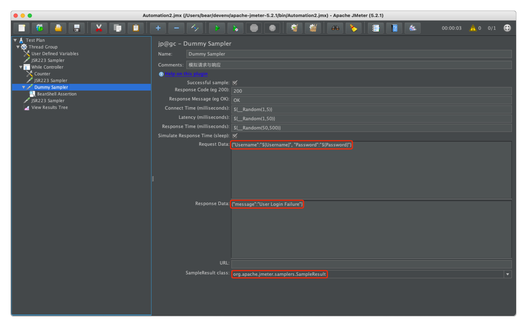Select User Defined Variables in tree
527x327 pixels.
click(x=55, y=54)
